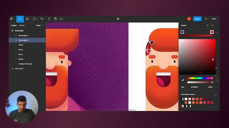Close the Linear color picker panel
229x128 pixels.
tap(213, 25)
